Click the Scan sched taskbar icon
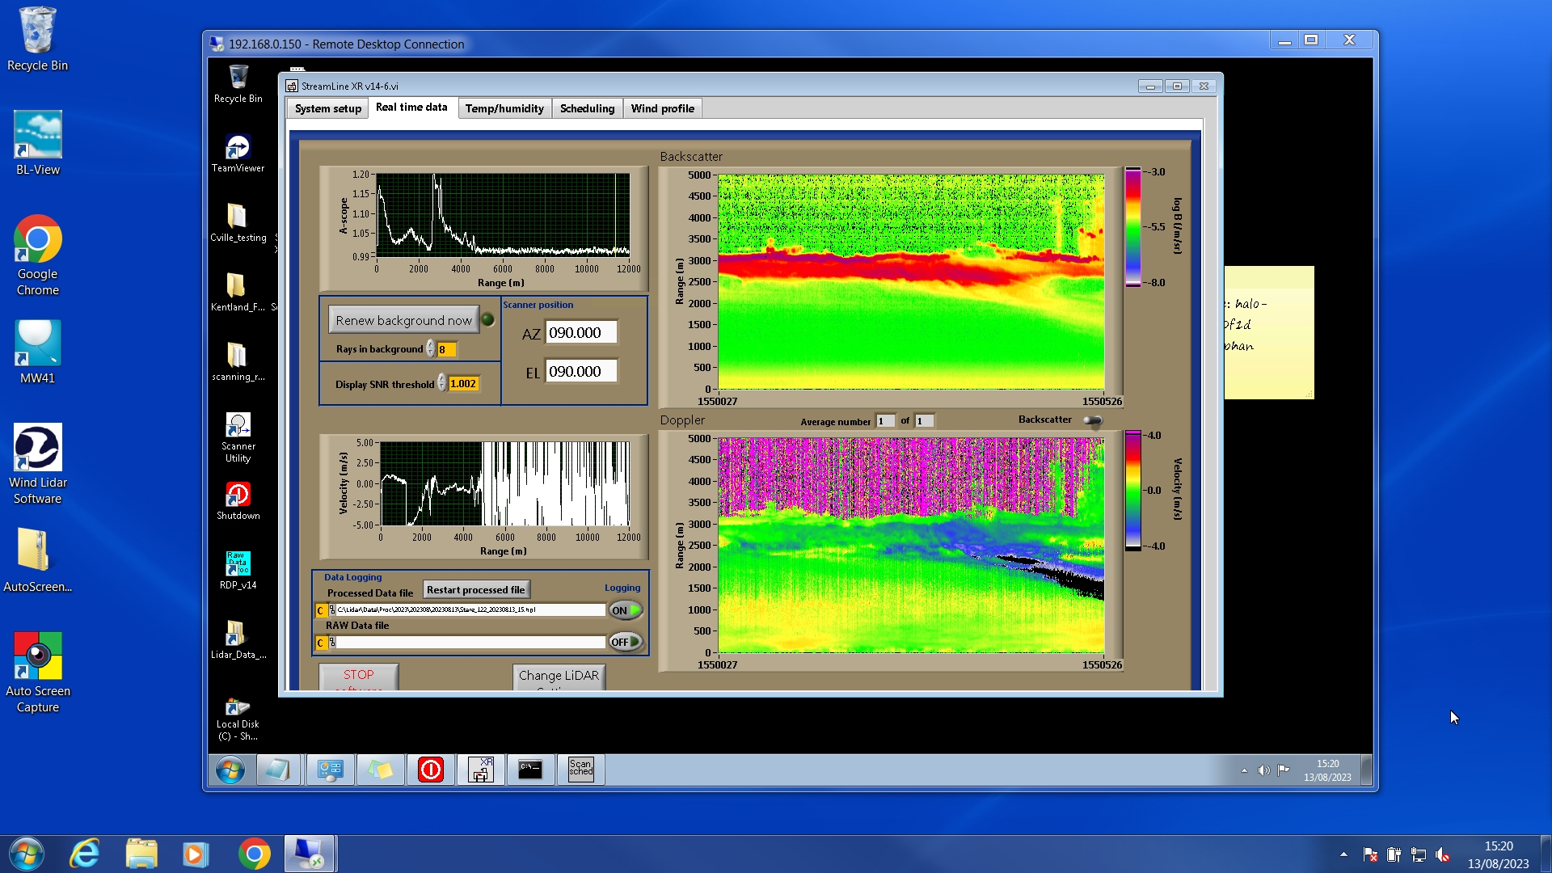 pos(580,769)
